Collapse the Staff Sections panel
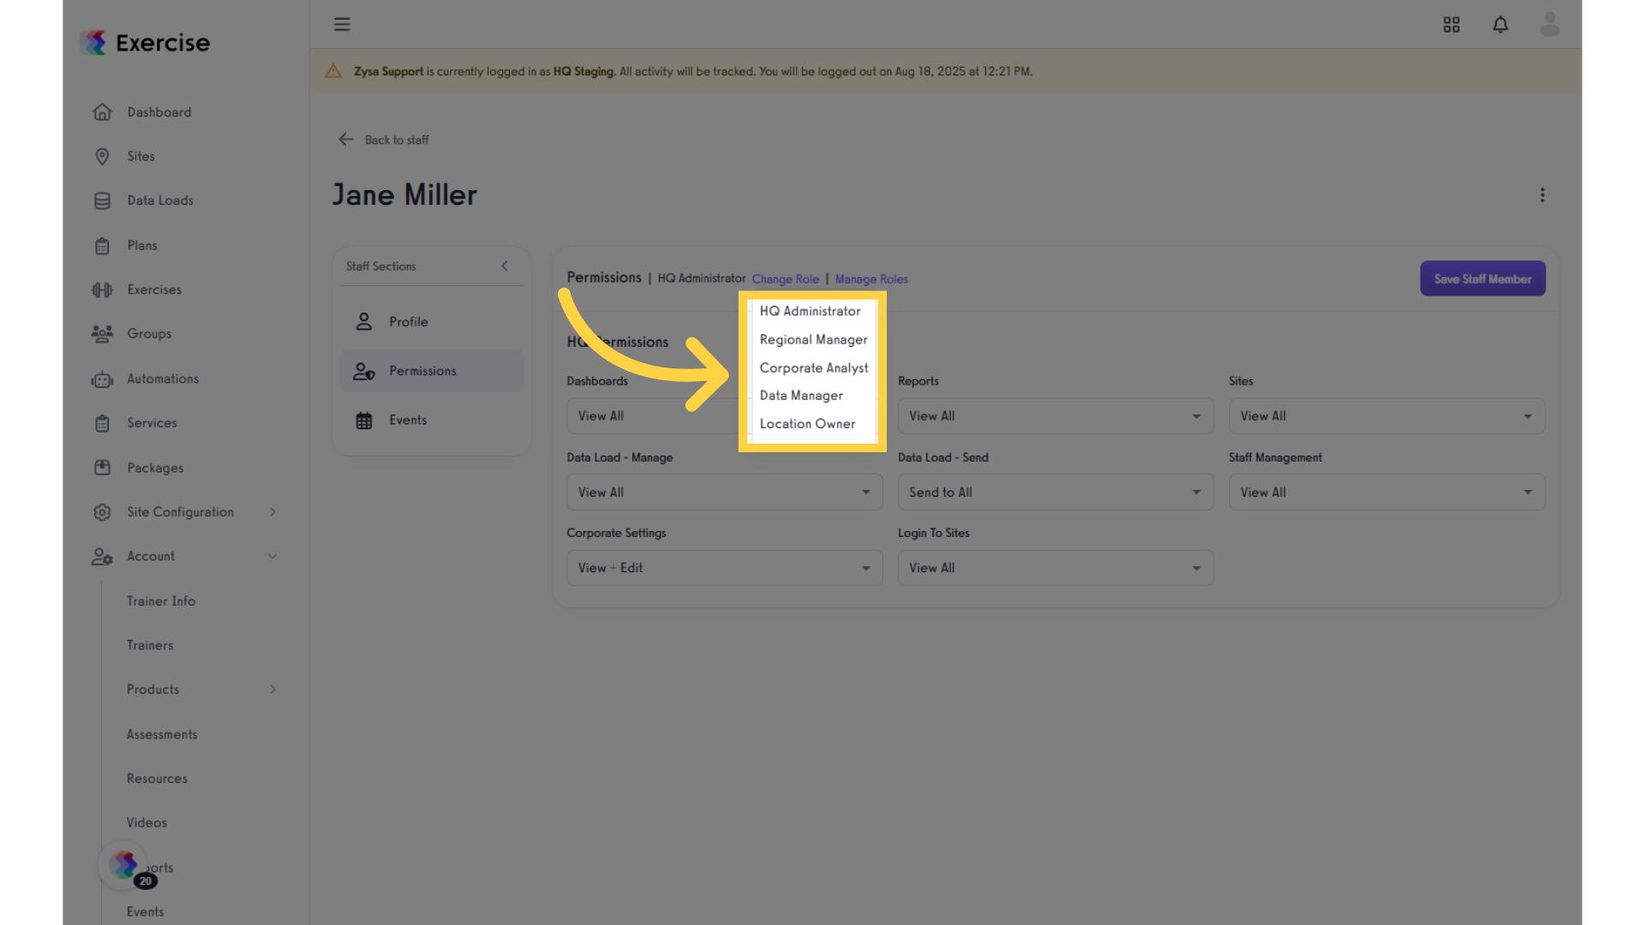 [505, 266]
